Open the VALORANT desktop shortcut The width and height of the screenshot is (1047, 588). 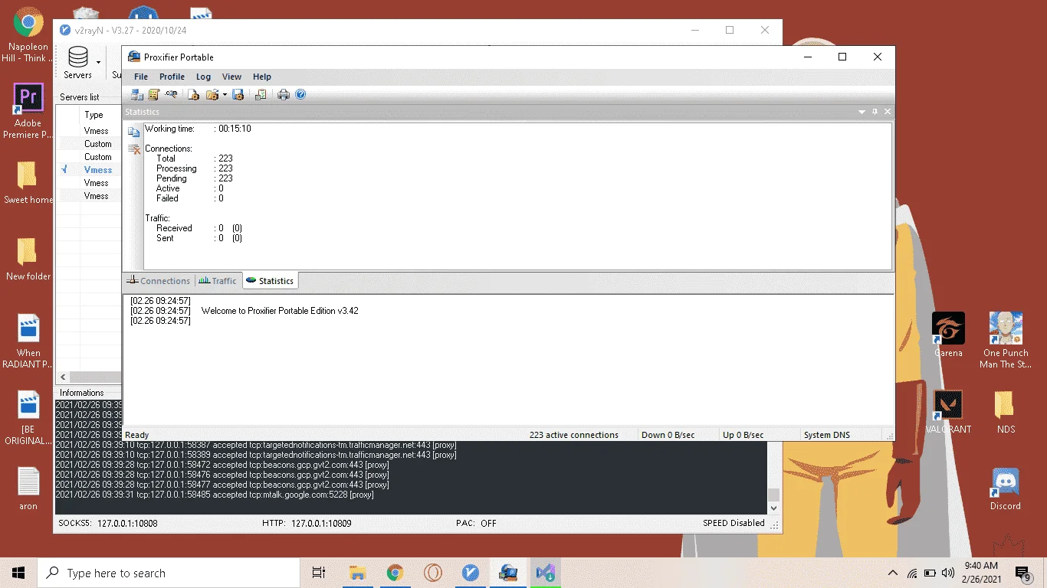[948, 412]
